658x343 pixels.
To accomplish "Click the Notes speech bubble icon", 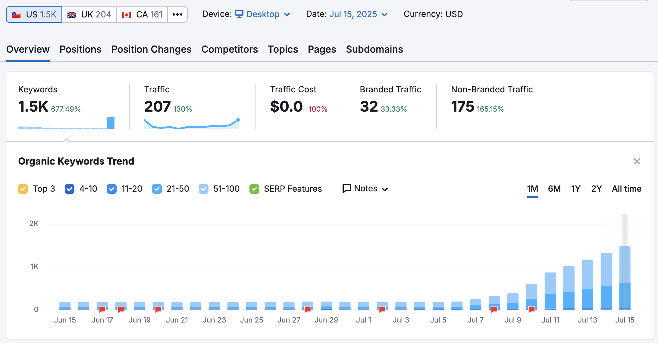I will [x=347, y=189].
